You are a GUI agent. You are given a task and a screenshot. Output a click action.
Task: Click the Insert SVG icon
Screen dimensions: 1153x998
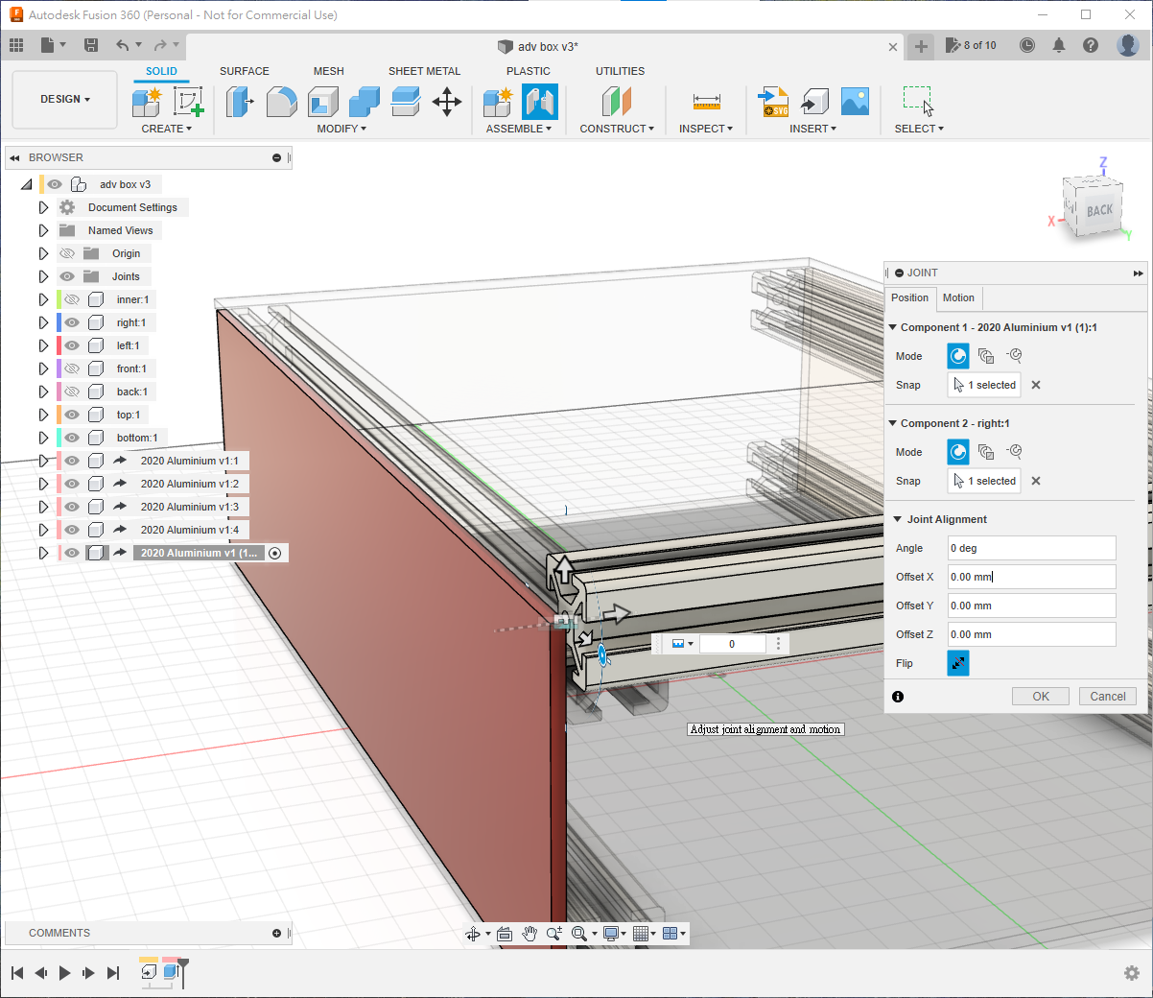click(x=773, y=102)
